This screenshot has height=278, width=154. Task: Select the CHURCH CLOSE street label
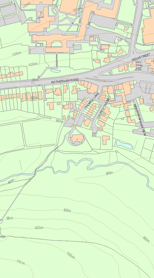103,111
